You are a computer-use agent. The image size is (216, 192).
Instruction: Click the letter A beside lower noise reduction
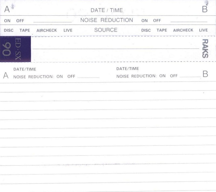tap(6, 75)
